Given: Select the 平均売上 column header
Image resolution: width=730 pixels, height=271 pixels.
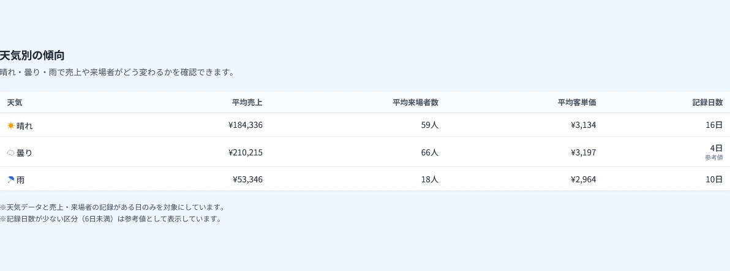Looking at the screenshot, I should tap(247, 103).
